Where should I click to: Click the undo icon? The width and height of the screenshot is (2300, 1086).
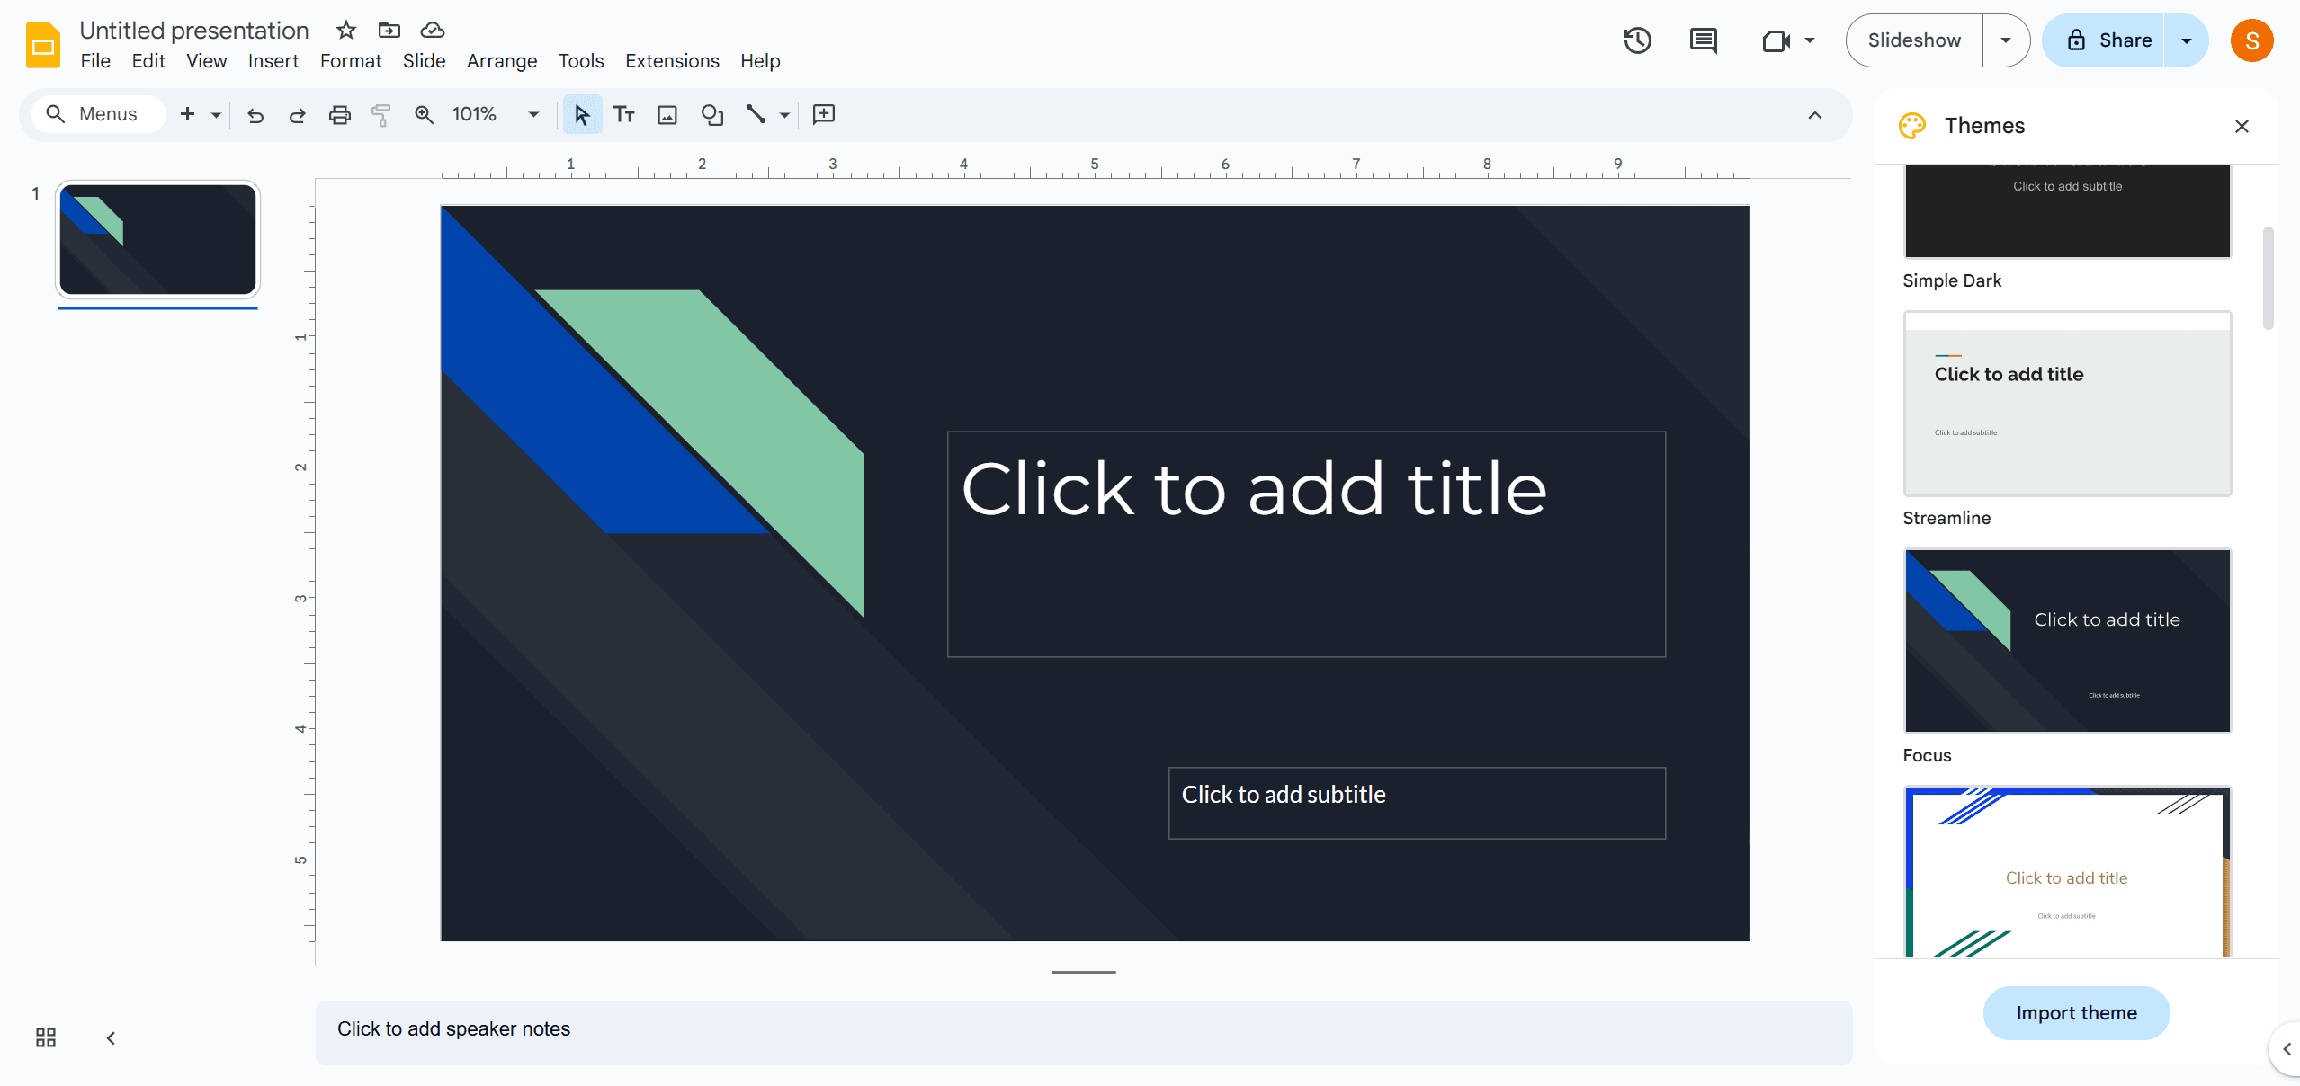coord(252,114)
